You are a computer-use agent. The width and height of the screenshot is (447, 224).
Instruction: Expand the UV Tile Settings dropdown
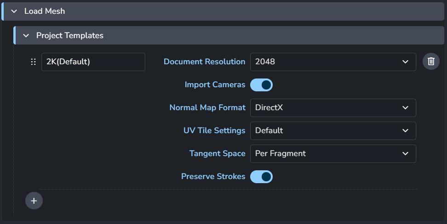333,131
